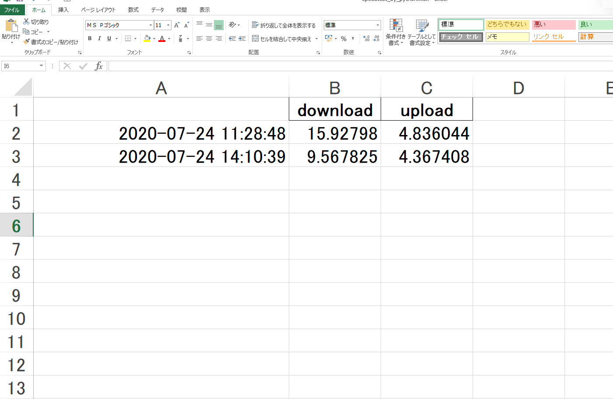This screenshot has height=399, width=613.
Task: Click the paste (貼り付け) clipboard icon
Action: [11, 26]
